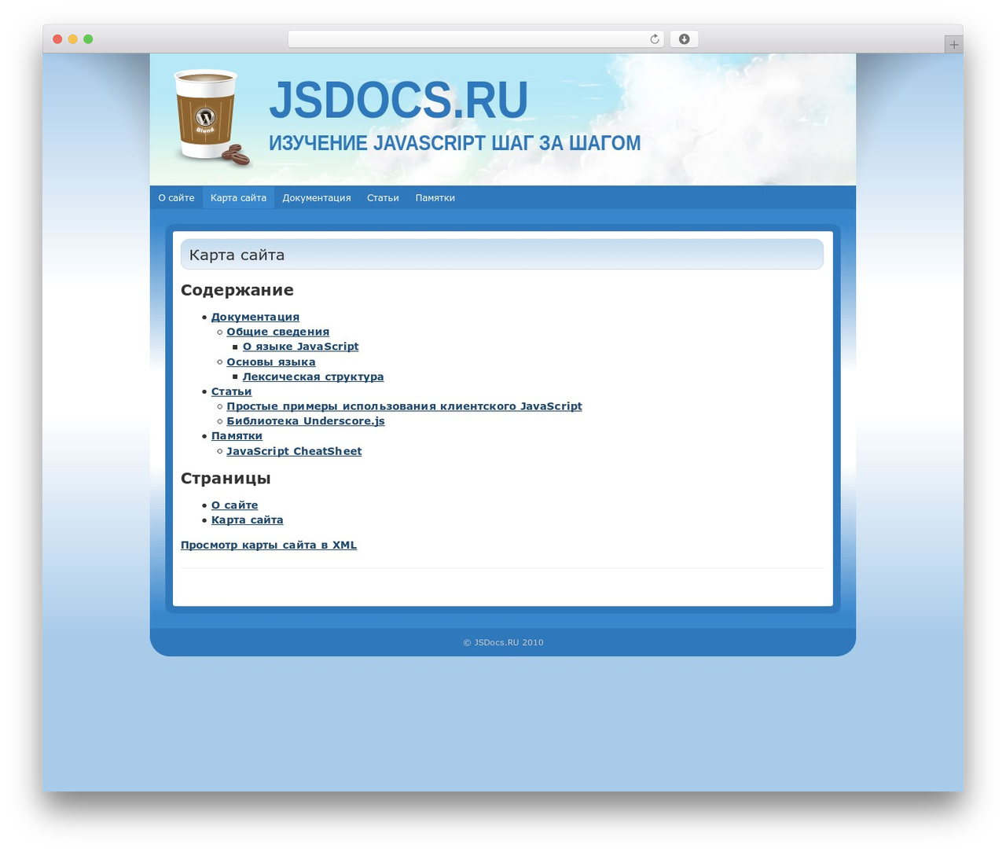Click 'Карта сайта' under the Страницы heading
Image resolution: width=1006 pixels, height=852 pixels.
(247, 520)
